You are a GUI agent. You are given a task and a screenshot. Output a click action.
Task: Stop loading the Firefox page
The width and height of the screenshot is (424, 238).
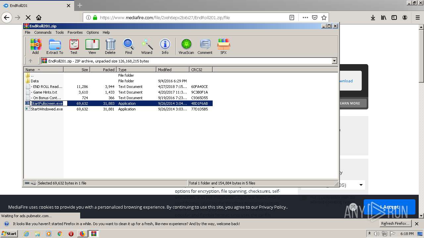pos(28,18)
